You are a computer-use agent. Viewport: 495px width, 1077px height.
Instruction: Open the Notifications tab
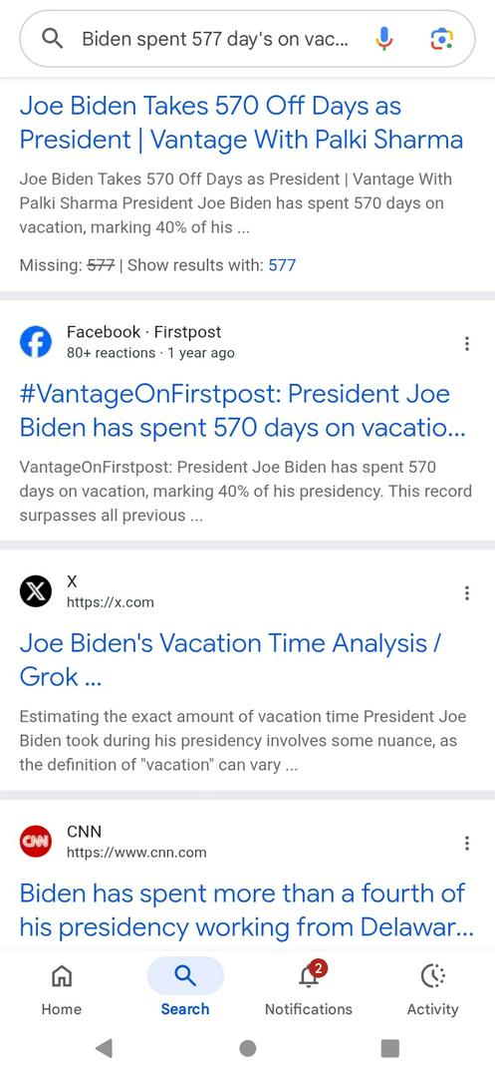point(309,988)
